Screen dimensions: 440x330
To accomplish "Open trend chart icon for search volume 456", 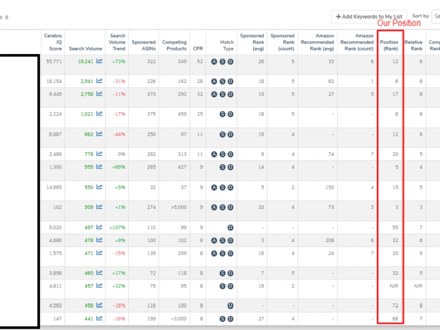I will 99,305.
